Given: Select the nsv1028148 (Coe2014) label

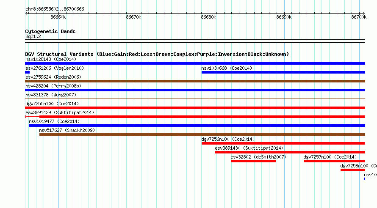Looking at the screenshot, I should (51, 59).
